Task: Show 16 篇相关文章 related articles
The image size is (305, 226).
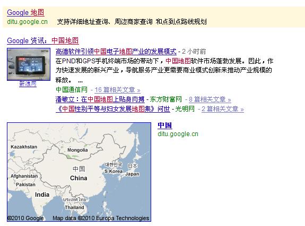Action: [x=117, y=90]
